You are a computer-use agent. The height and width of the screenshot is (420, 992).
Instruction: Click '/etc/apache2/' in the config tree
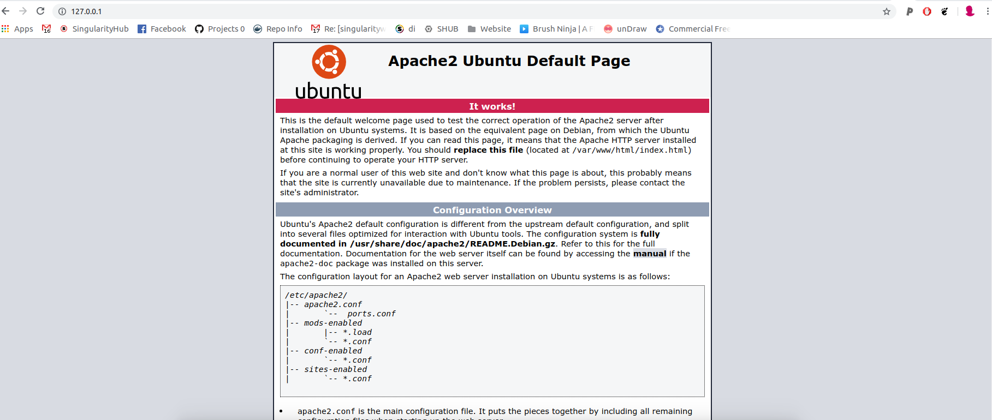point(316,295)
